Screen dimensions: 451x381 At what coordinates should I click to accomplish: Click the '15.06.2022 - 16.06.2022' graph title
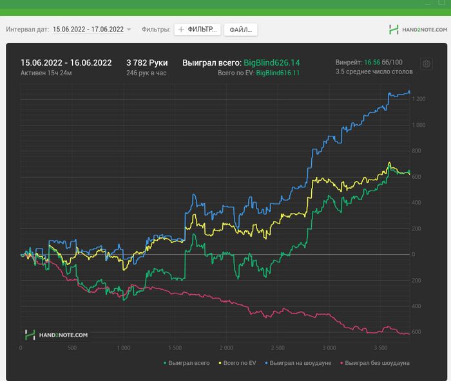(66, 63)
